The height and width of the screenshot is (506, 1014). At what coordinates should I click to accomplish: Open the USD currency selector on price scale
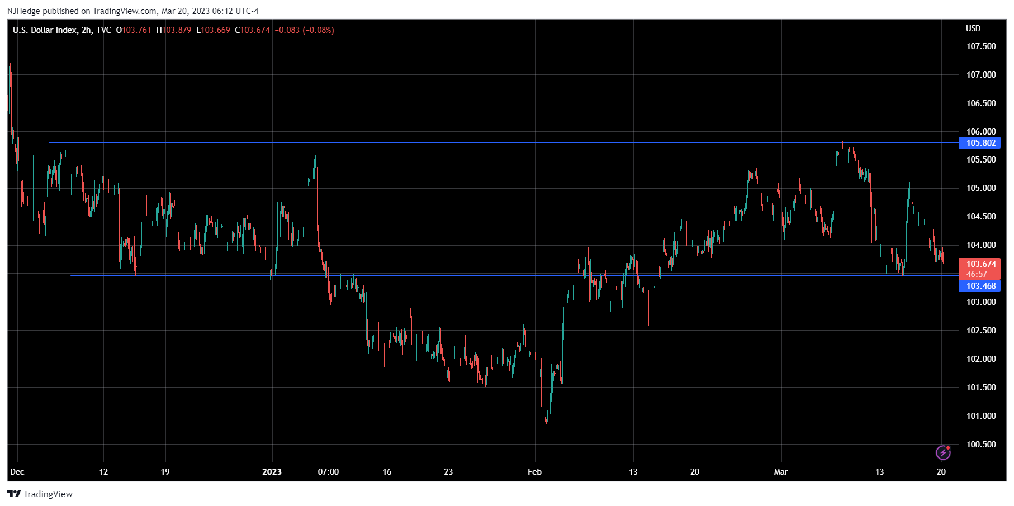click(973, 28)
